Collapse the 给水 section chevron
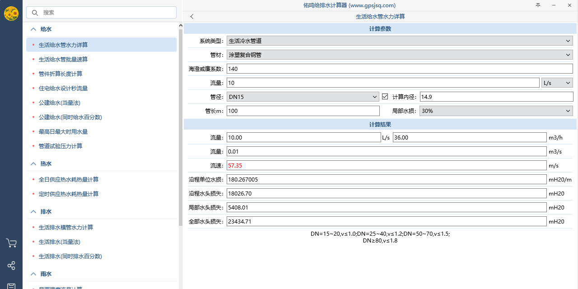The height and width of the screenshot is (289, 578). pyautogui.click(x=33, y=29)
